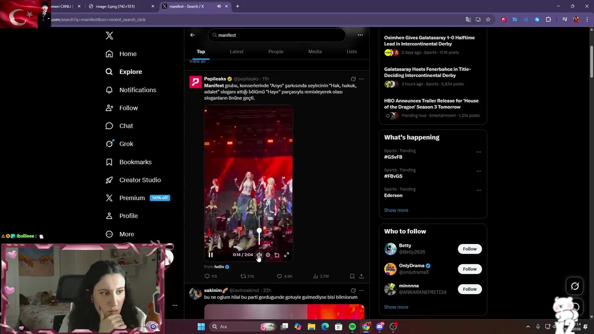This screenshot has width=594, height=334.
Task: Open Grok from sidebar
Action: (x=119, y=144)
